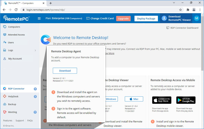This screenshot has height=129, width=204.
Task: Click the Meeting pinwheel icon
Action: tap(5, 112)
